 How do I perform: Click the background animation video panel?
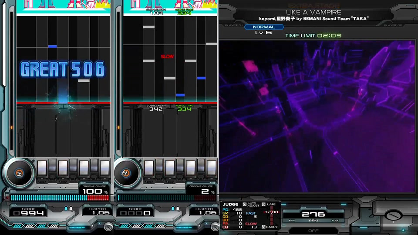click(x=317, y=116)
